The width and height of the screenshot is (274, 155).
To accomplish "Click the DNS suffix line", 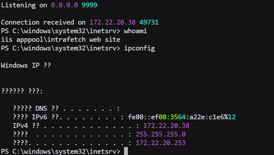I will click(x=66, y=108).
